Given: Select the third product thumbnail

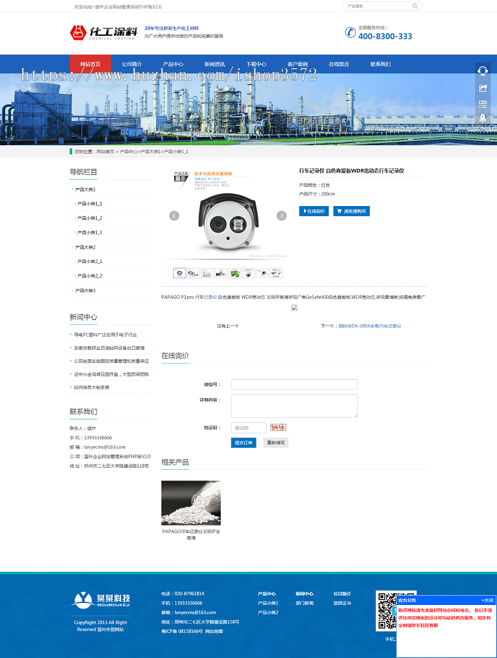Looking at the screenshot, I should click(207, 273).
